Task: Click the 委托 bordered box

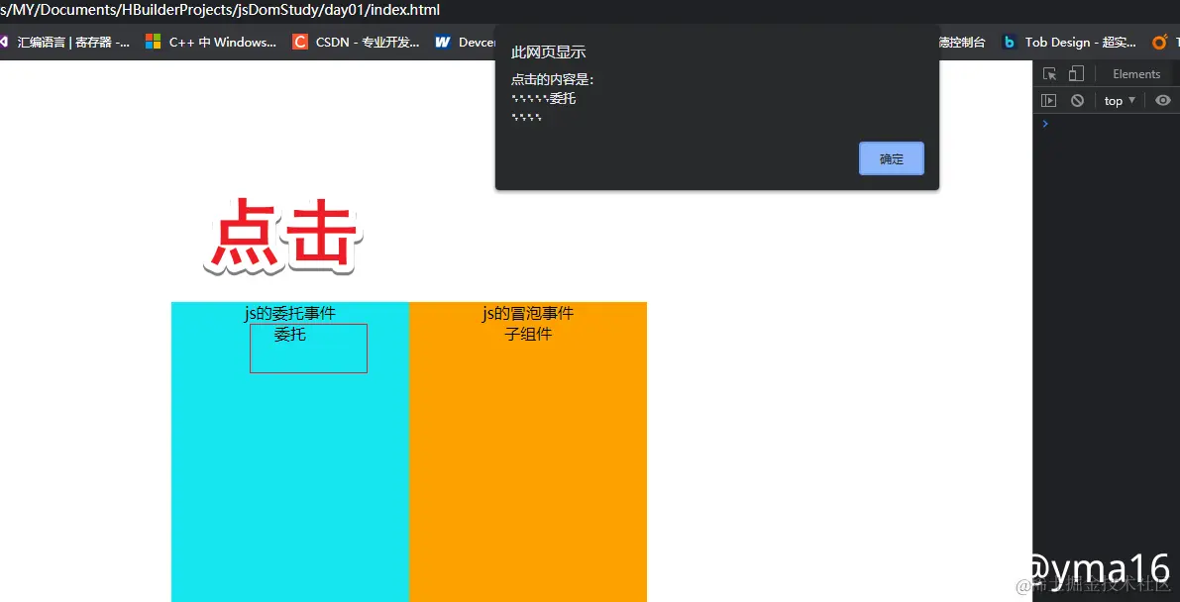Action: click(x=308, y=349)
